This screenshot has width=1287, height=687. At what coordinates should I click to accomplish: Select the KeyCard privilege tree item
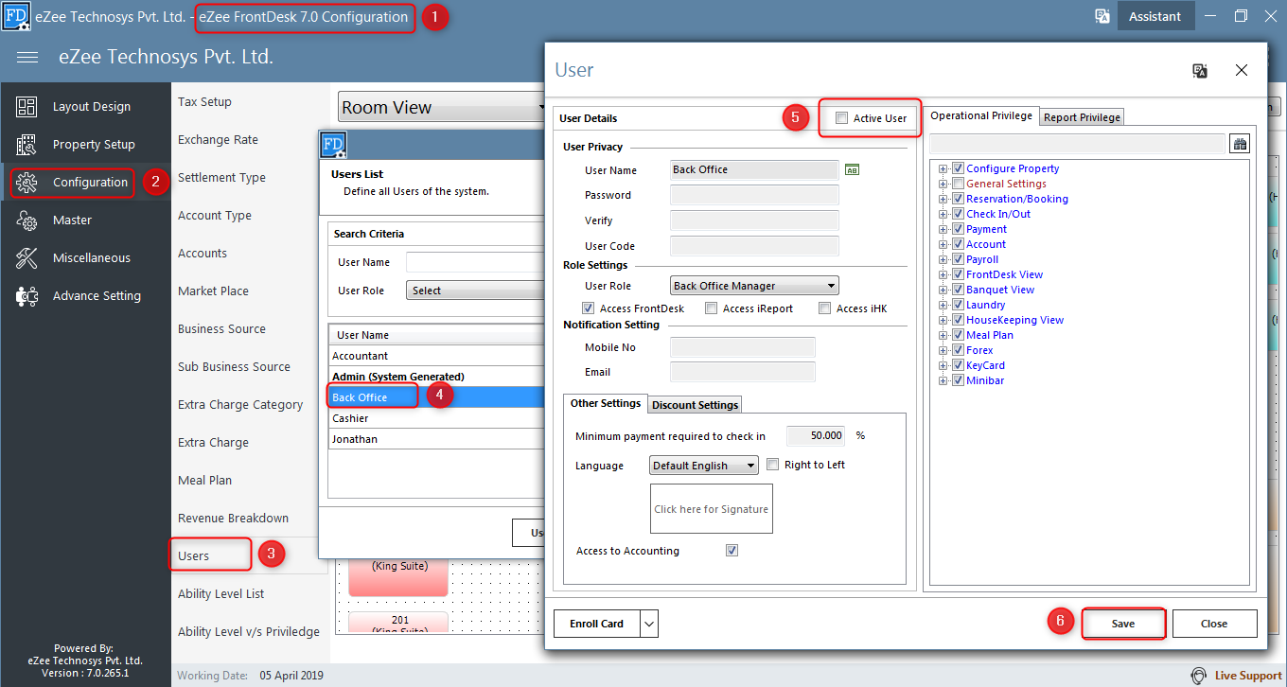[x=985, y=365]
